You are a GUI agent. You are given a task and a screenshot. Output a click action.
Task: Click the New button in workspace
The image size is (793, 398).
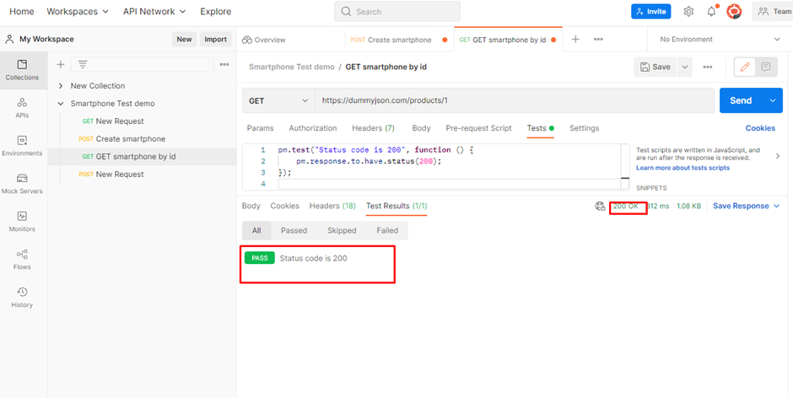pos(184,39)
